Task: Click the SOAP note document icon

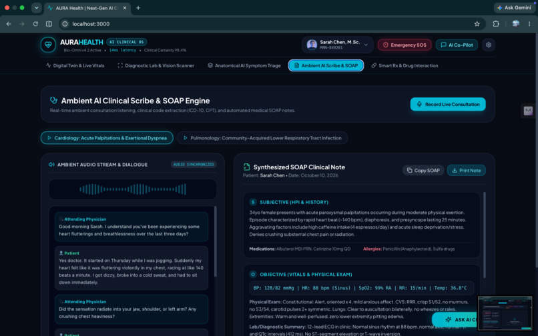Action: pos(246,167)
